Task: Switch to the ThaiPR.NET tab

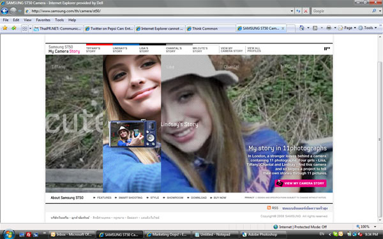Action: click(x=58, y=29)
